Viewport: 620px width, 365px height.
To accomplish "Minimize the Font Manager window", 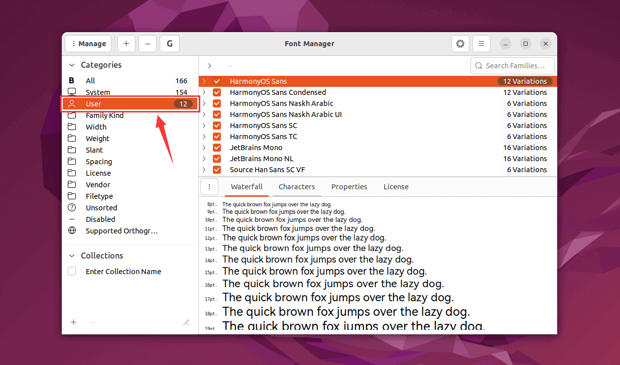I will click(x=506, y=44).
